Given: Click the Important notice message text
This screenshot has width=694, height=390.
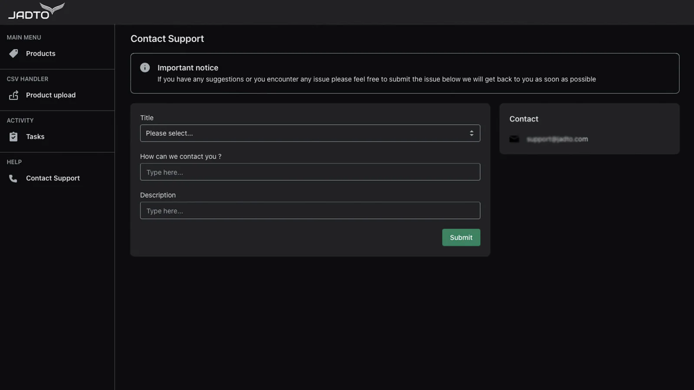Looking at the screenshot, I should coord(376,79).
